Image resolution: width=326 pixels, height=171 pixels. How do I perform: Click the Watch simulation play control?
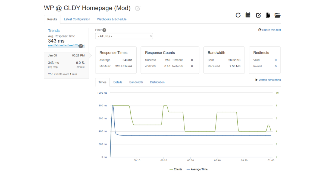(x=268, y=80)
